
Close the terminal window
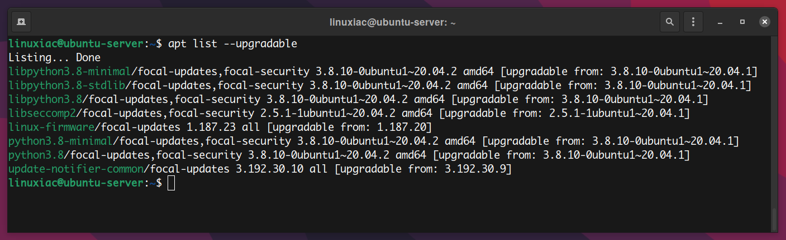pyautogui.click(x=764, y=23)
